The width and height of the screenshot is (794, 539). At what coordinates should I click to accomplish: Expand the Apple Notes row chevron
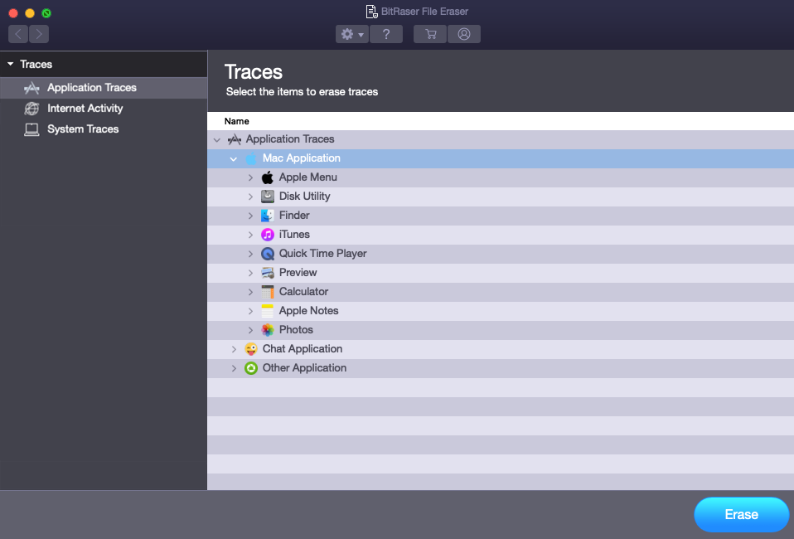250,311
